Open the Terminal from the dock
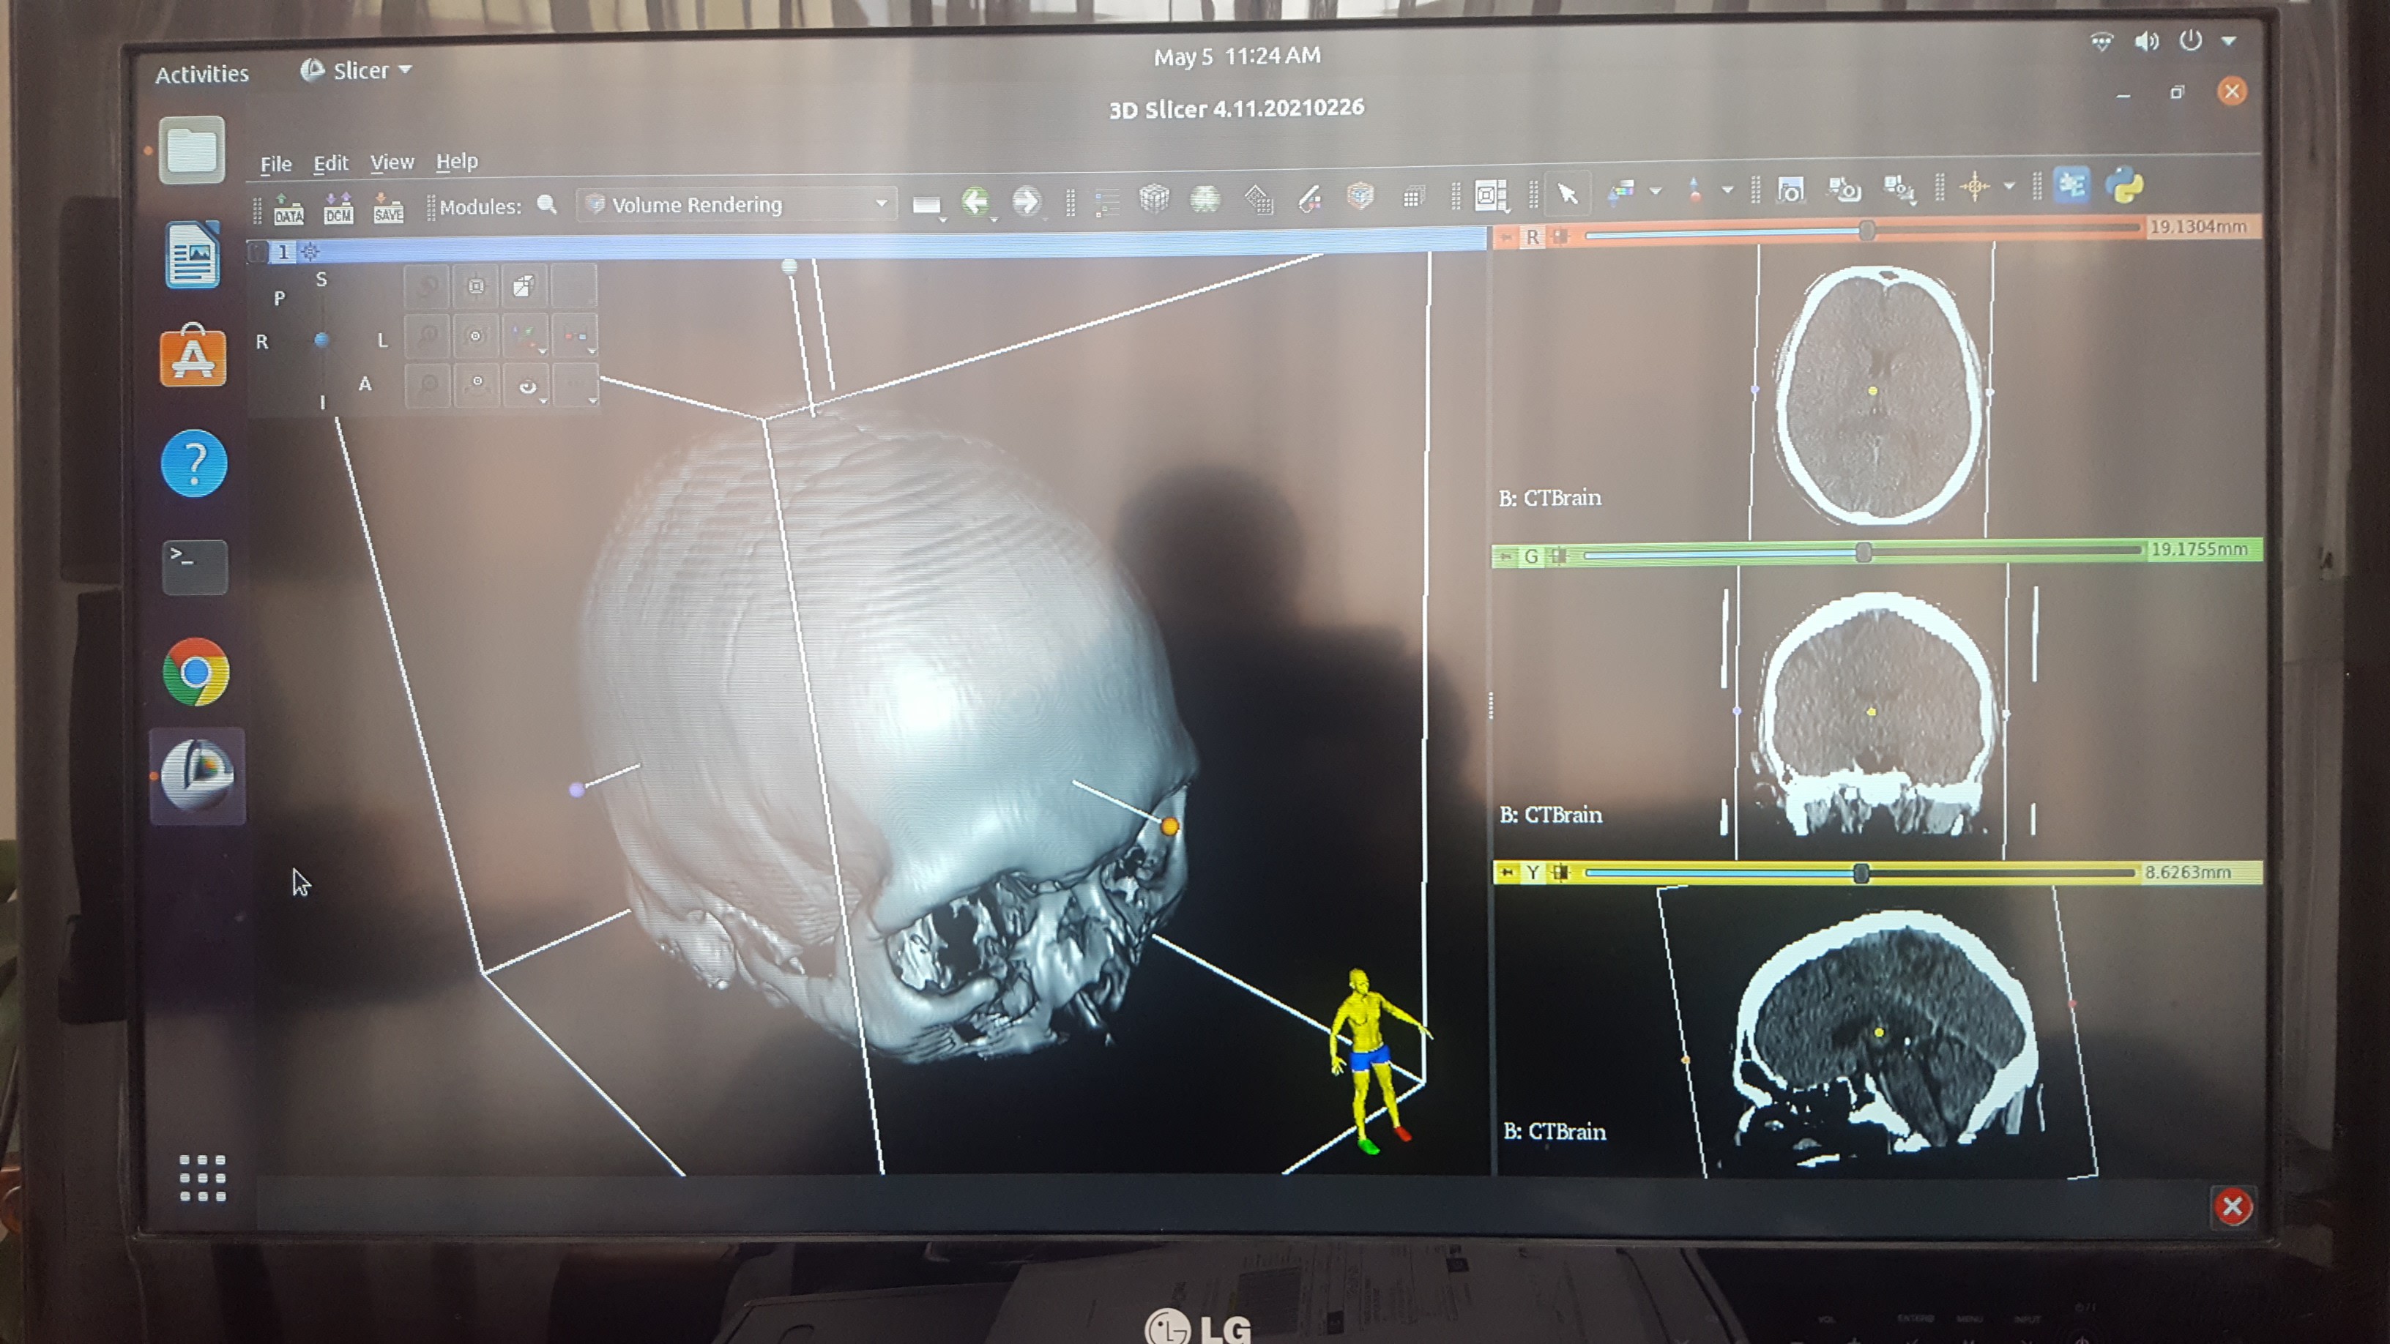2390x1344 pixels. click(x=194, y=567)
